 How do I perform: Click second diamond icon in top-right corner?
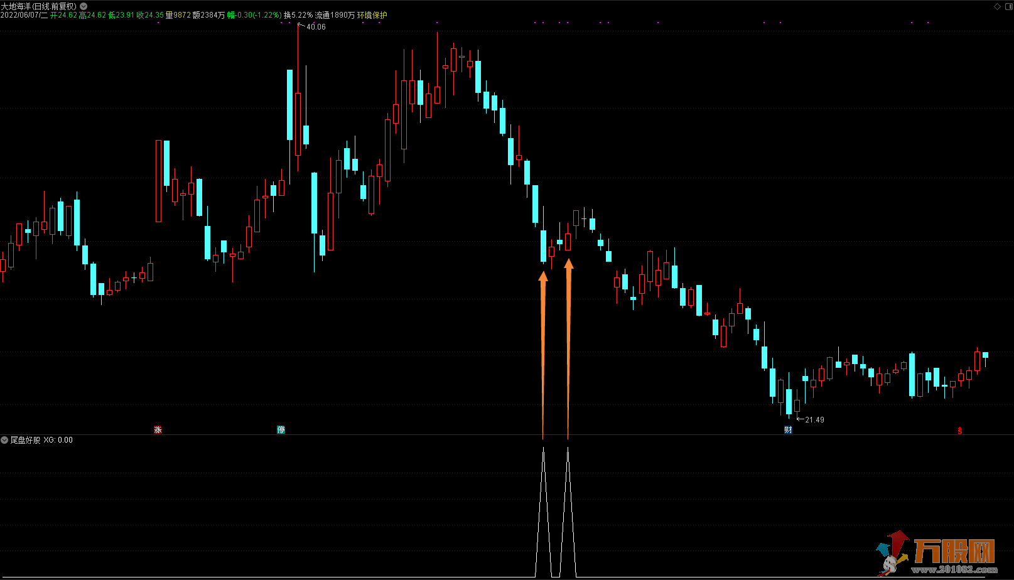[x=1007, y=6]
